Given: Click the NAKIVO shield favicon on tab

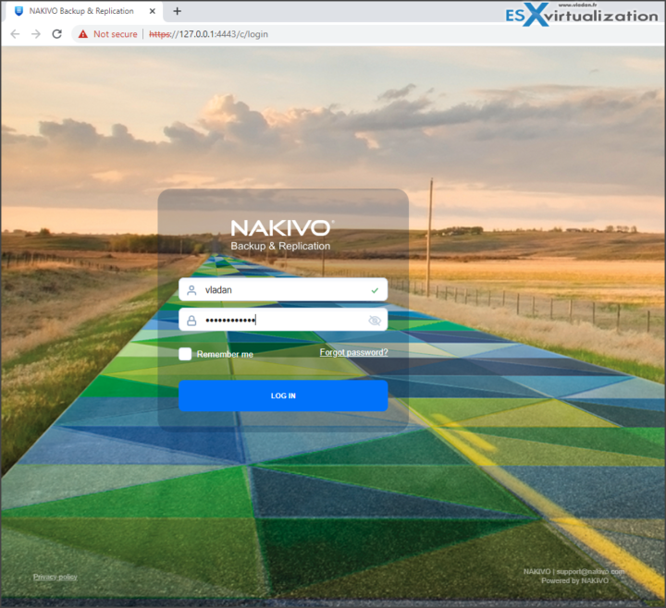Looking at the screenshot, I should tap(18, 11).
